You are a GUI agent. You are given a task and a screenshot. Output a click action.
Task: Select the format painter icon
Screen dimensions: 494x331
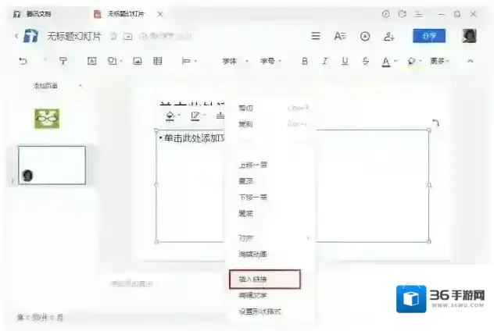(63, 61)
